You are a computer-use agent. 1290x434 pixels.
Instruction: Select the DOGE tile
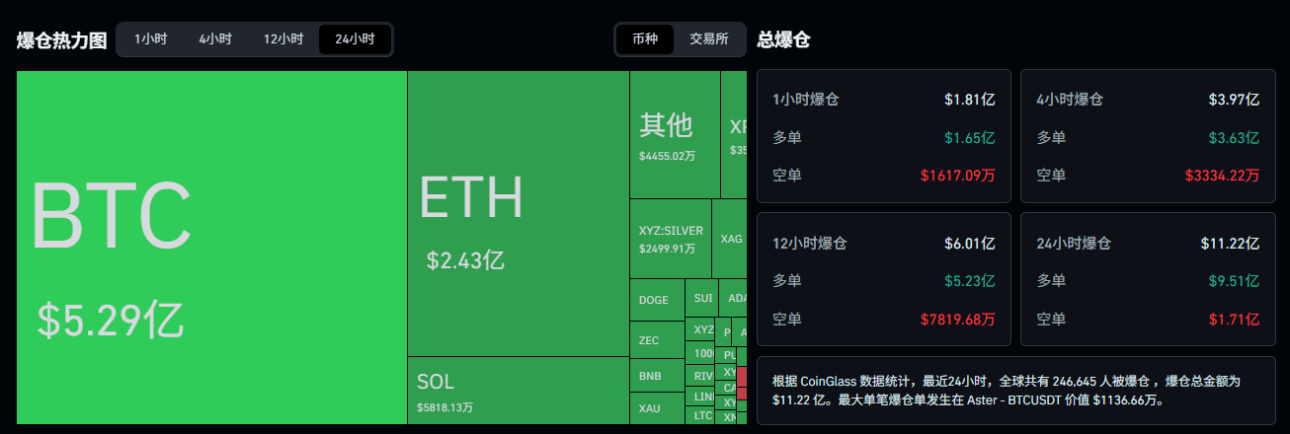(x=656, y=300)
